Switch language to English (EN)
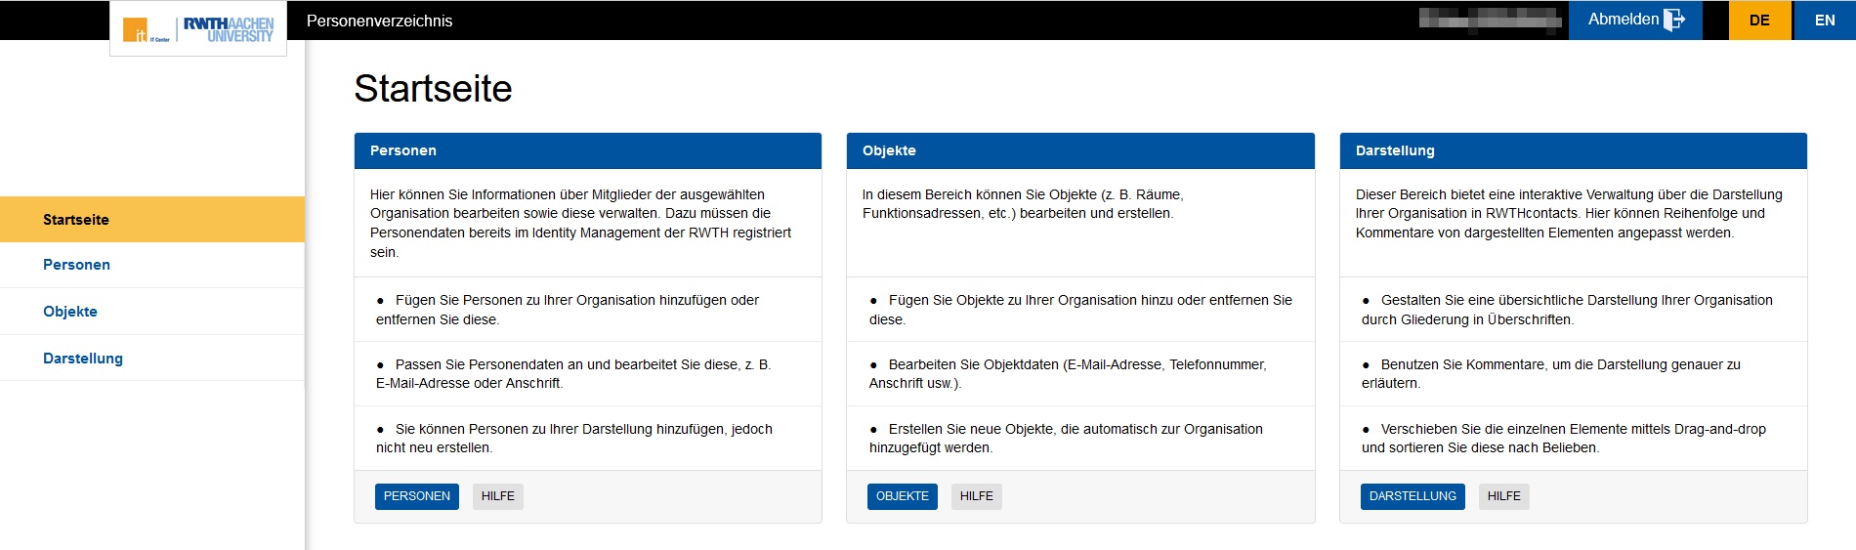Viewport: 1856px width, 550px height. click(1824, 21)
